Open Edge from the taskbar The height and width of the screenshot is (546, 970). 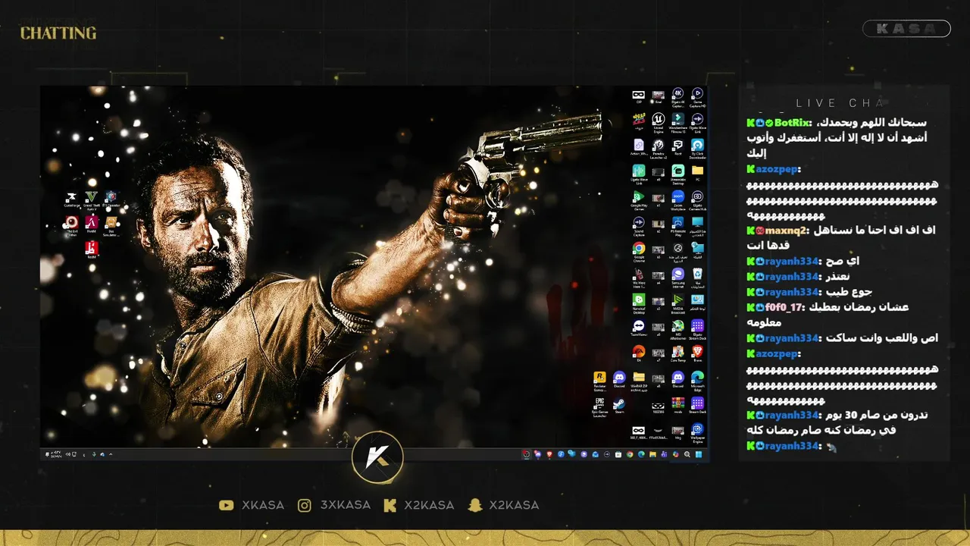(641, 454)
